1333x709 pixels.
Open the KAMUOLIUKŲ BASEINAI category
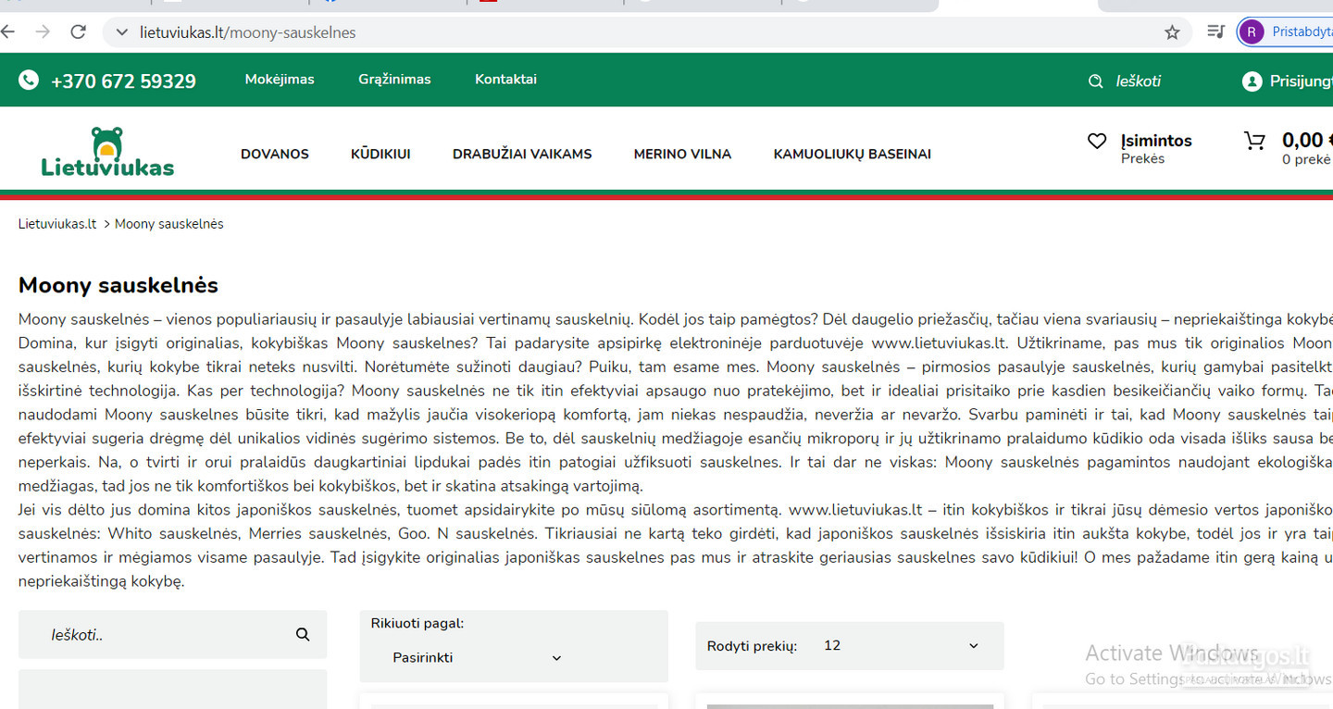[853, 155]
